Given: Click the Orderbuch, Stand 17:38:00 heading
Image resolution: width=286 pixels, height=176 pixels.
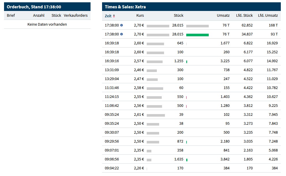Looking at the screenshot, I should [34, 7].
